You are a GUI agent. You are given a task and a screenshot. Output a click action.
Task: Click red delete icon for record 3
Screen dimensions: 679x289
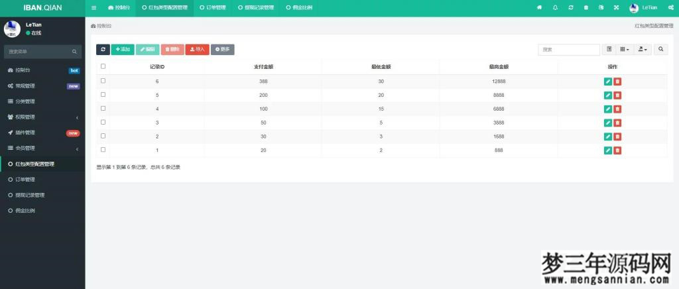617,123
